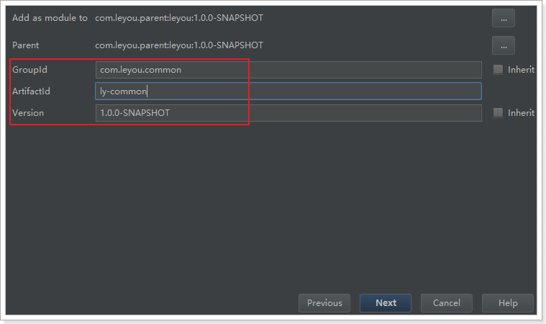Image resolution: width=546 pixels, height=324 pixels.
Task: Click the ellipsis button beside Parent
Action: tap(503, 45)
